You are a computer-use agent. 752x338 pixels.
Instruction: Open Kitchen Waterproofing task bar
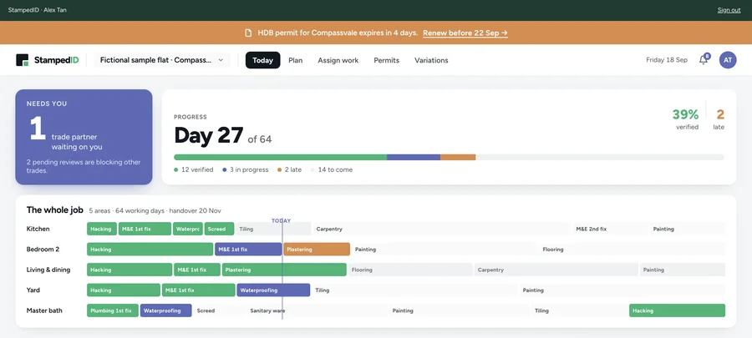(x=188, y=229)
